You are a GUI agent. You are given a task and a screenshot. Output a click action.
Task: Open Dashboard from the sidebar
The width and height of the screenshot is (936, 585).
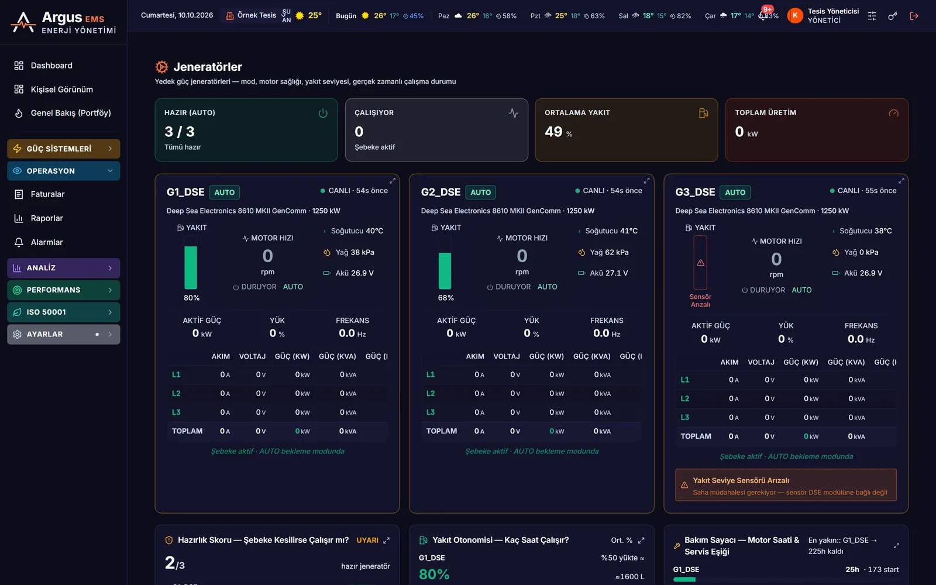(64, 66)
